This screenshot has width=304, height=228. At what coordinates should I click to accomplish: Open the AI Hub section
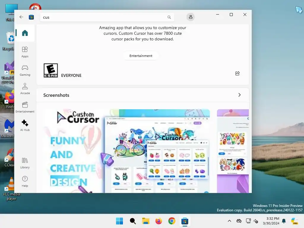[25, 126]
